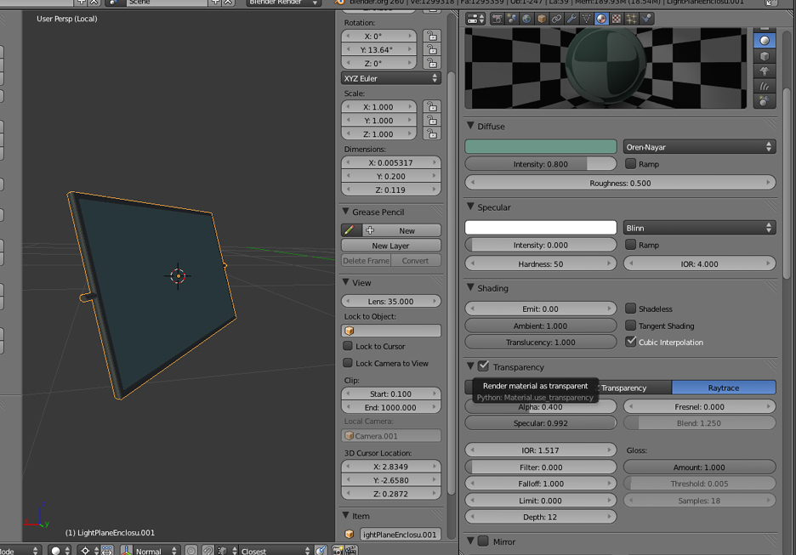The height and width of the screenshot is (555, 796).
Task: Open Material properties sphere icon
Action: click(601, 19)
